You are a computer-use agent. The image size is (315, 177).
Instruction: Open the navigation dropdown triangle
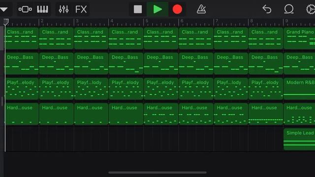coord(3,9)
